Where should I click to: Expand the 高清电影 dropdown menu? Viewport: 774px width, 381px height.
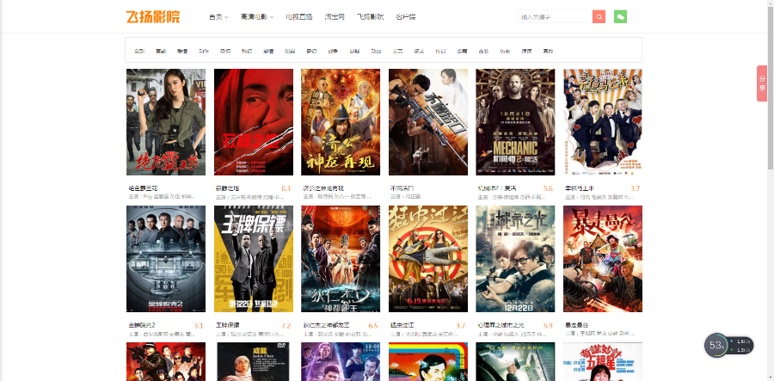click(x=256, y=17)
